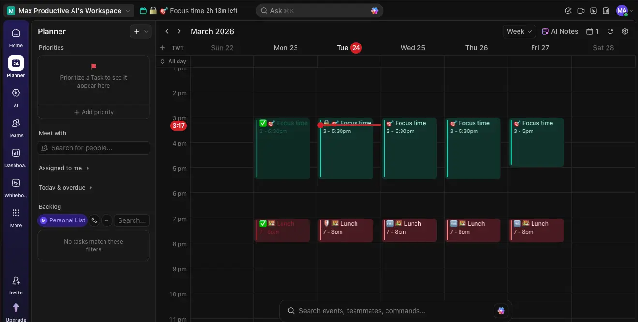Viewport: 638px width, 322px height.
Task: Click the Add priority button
Action: (x=93, y=112)
